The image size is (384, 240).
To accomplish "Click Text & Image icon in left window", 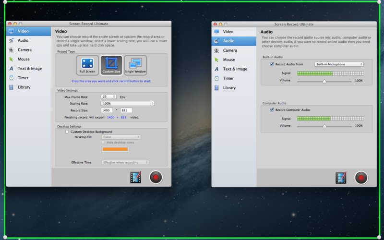I will point(11,69).
